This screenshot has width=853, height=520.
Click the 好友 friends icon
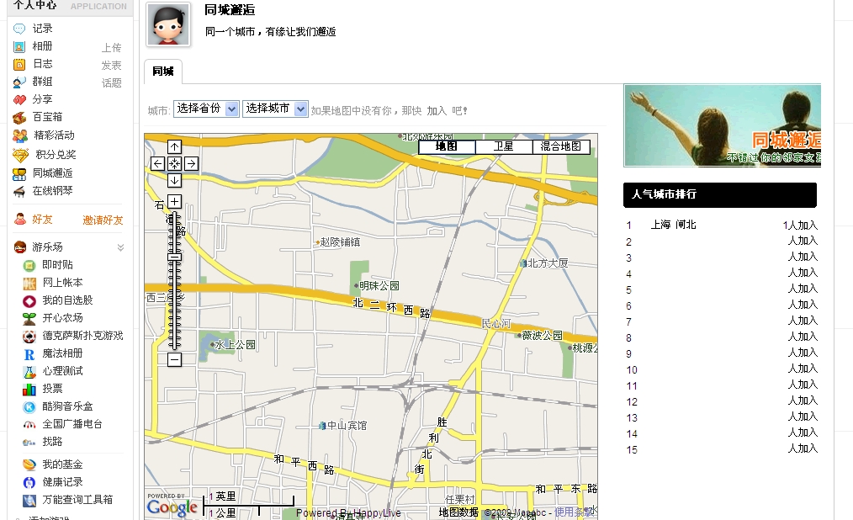click(20, 220)
